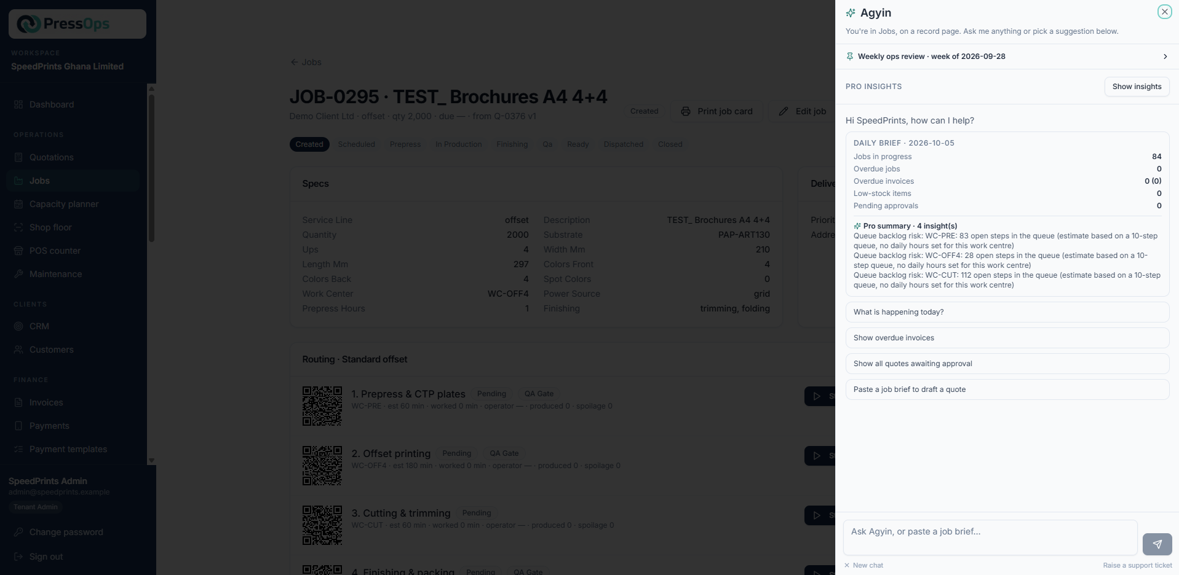Open Customers in the sidebar

pos(73,350)
